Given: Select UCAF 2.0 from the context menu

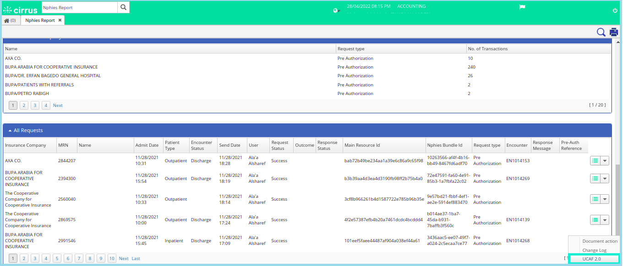Looking at the screenshot, I should point(591,259).
